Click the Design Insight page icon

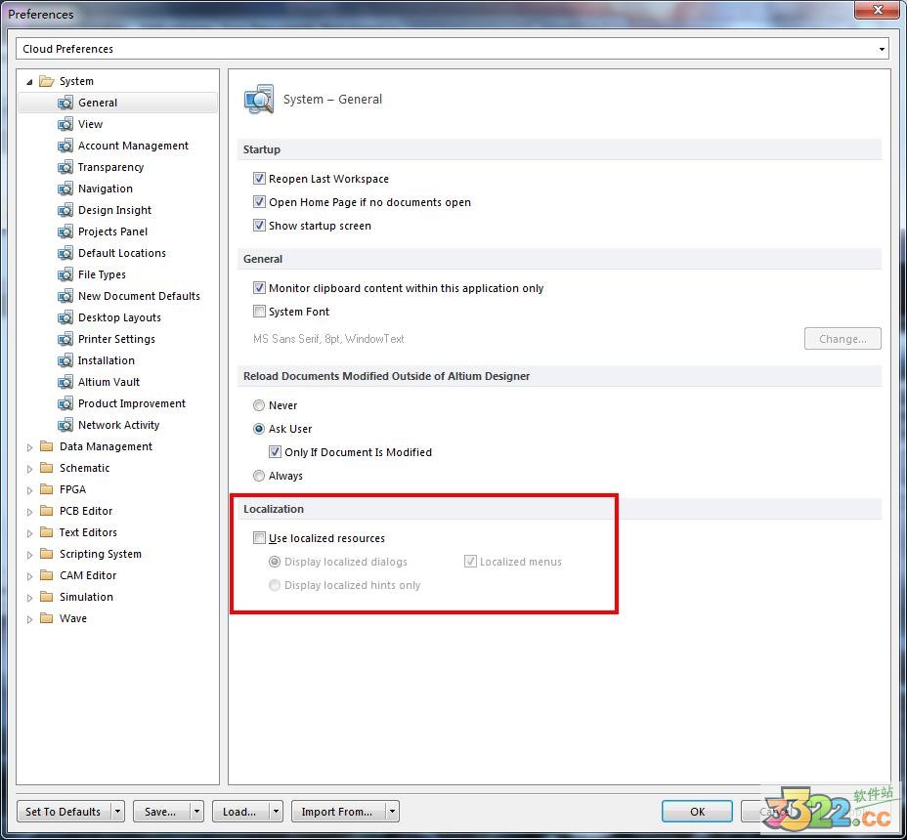[x=65, y=210]
